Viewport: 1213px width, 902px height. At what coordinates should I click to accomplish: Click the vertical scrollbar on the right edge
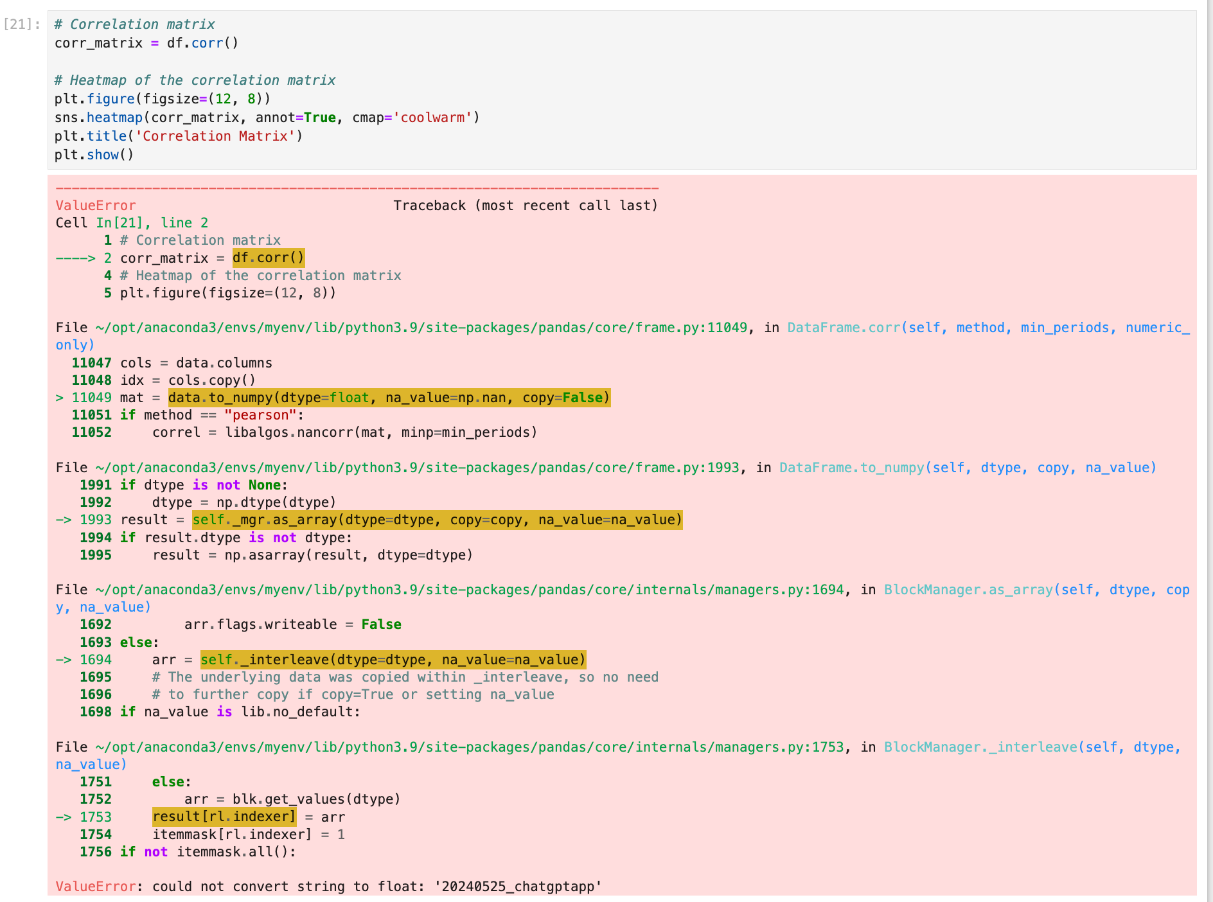pos(1209,451)
